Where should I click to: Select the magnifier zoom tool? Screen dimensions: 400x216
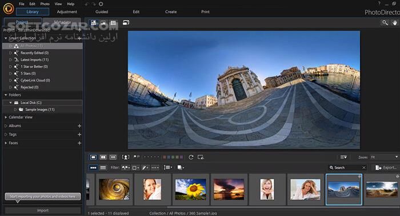pyautogui.click(x=385, y=23)
